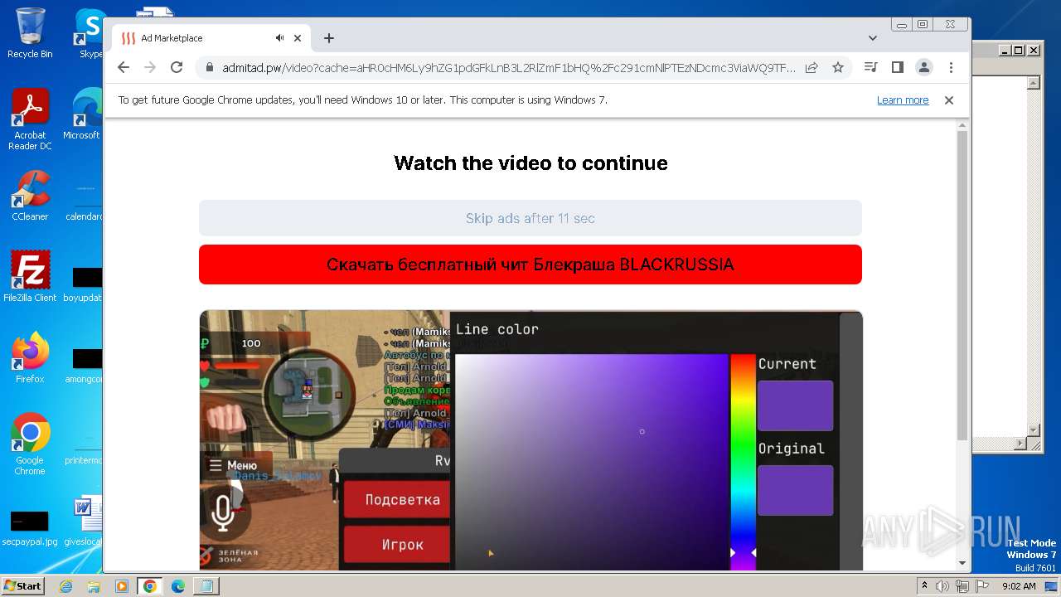Go back using Chrome back arrow
The width and height of the screenshot is (1061, 597).
124,67
